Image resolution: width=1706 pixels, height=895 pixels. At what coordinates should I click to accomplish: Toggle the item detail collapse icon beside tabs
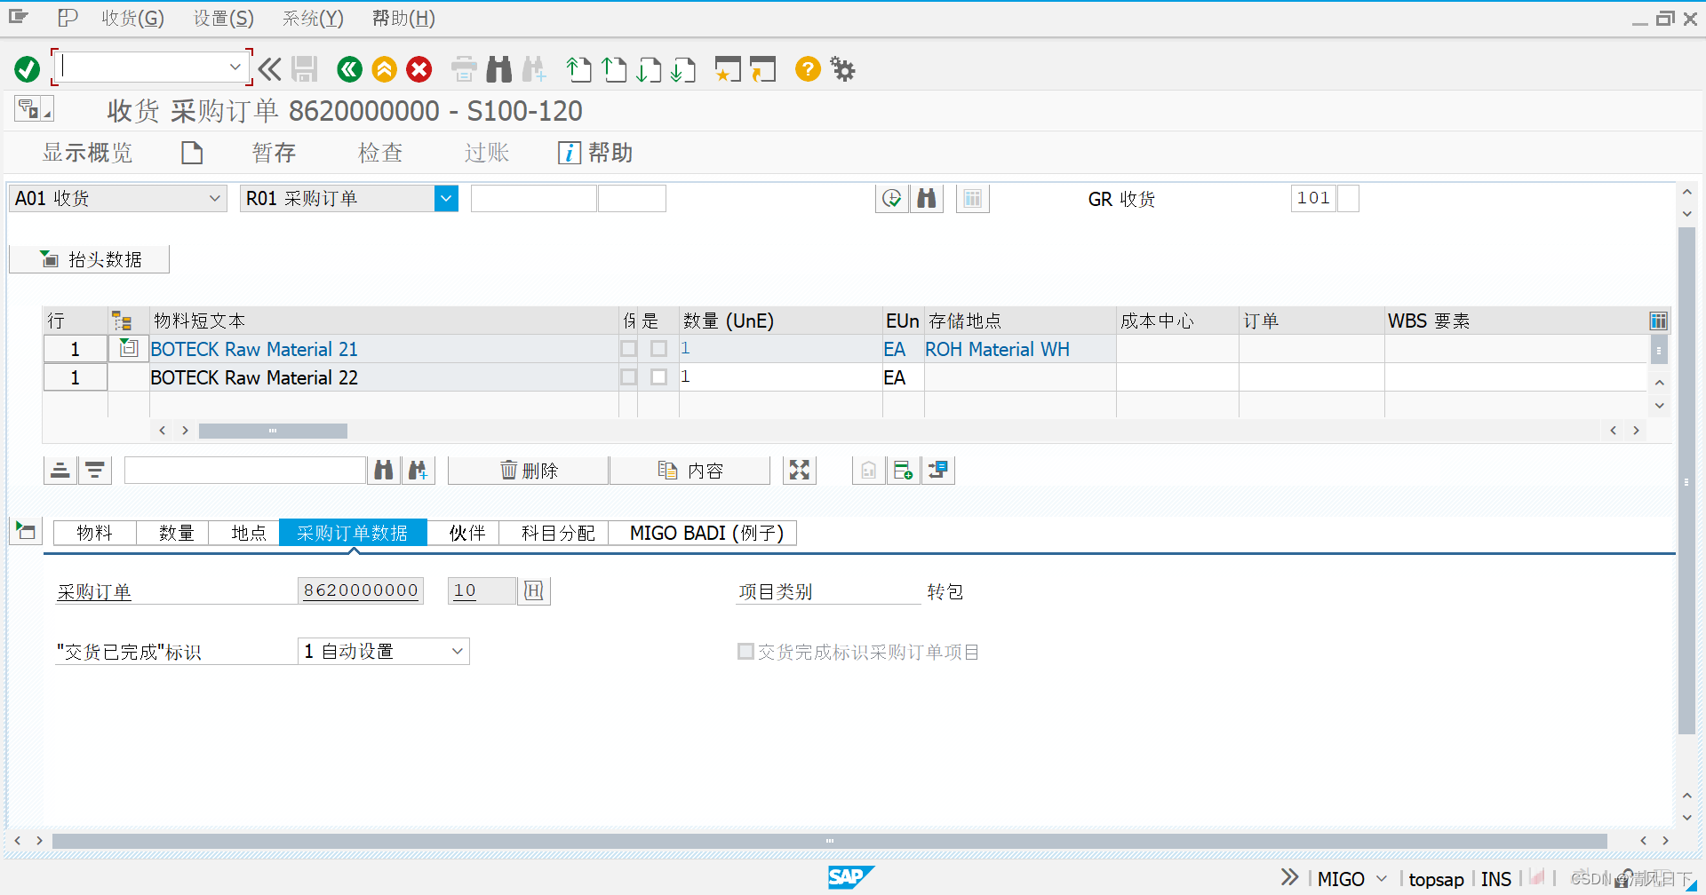point(26,531)
